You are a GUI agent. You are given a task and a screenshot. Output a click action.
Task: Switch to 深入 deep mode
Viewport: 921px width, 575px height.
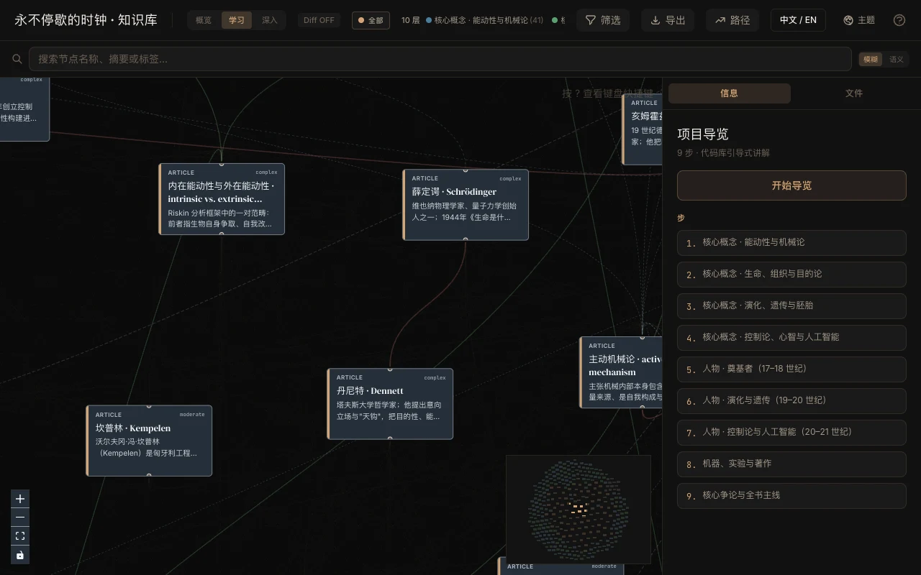(270, 20)
